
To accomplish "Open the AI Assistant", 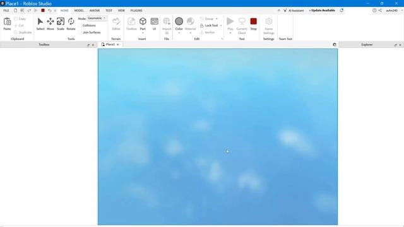I will [294, 11].
